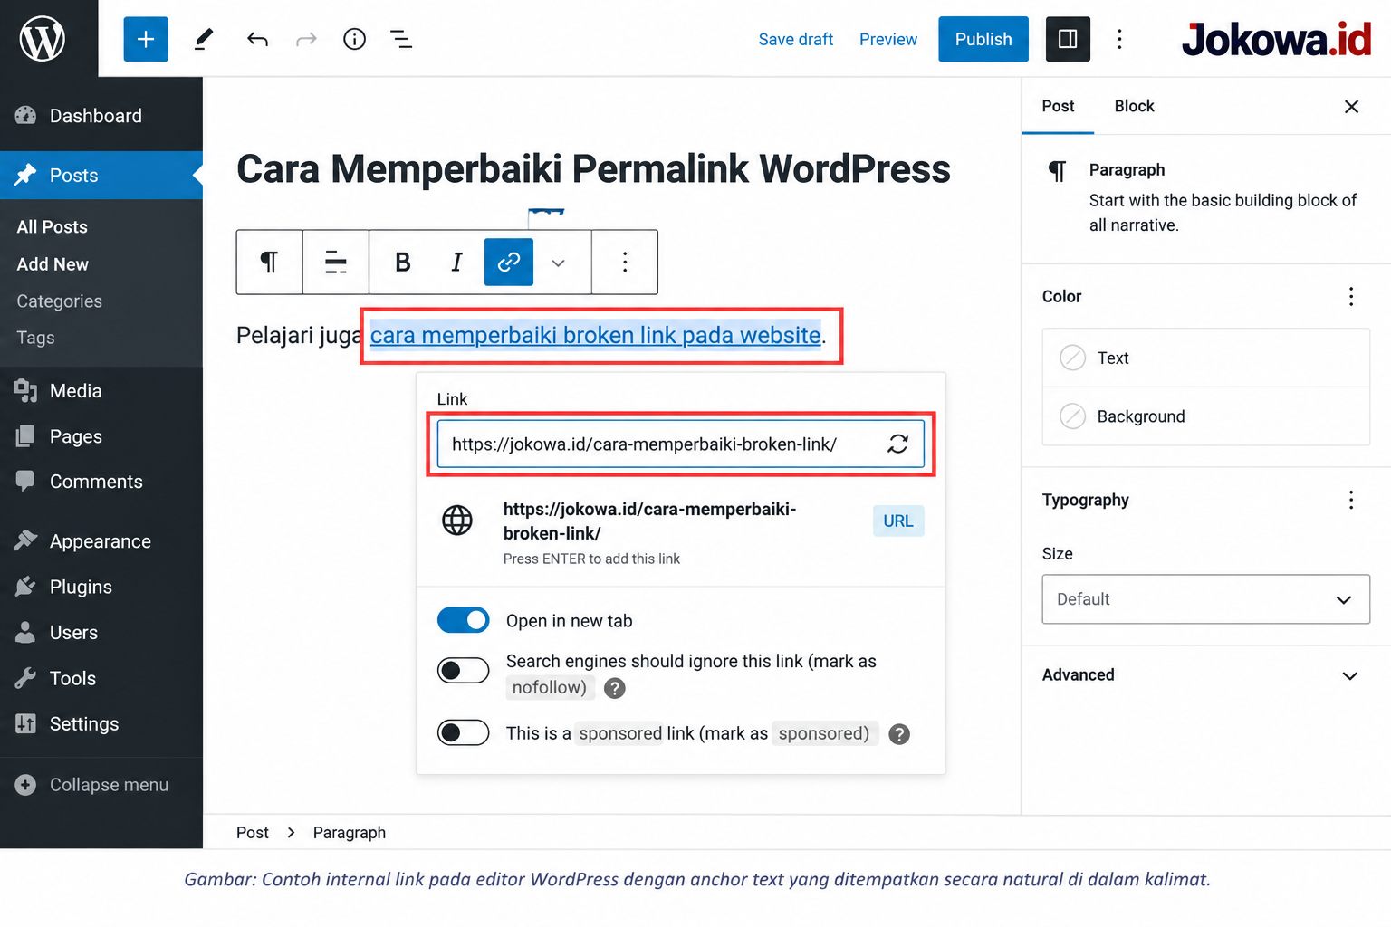
Task: Turn off the Open in new tab toggle
Action: click(463, 620)
